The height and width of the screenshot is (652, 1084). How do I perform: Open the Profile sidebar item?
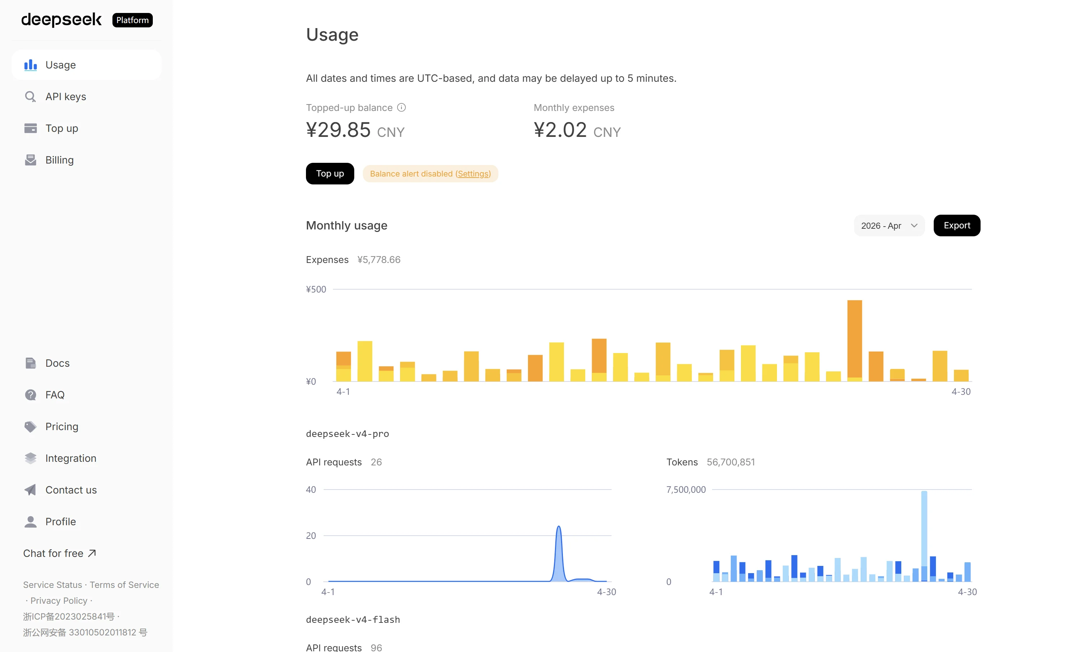point(86,522)
